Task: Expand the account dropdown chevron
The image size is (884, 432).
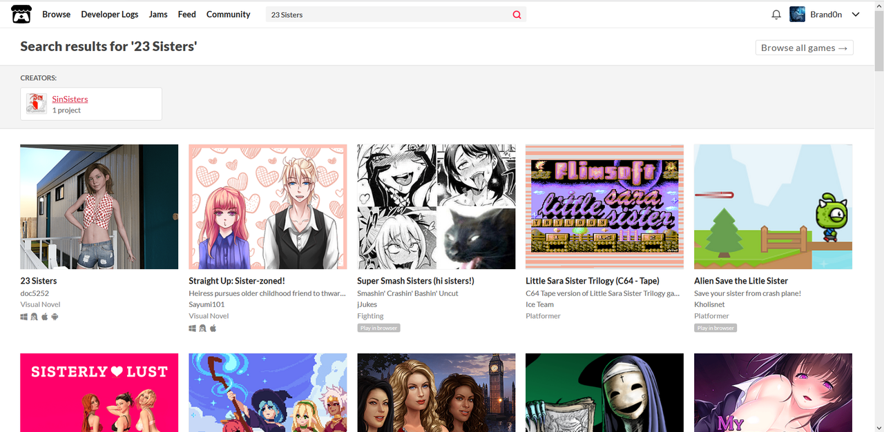Action: 856,14
